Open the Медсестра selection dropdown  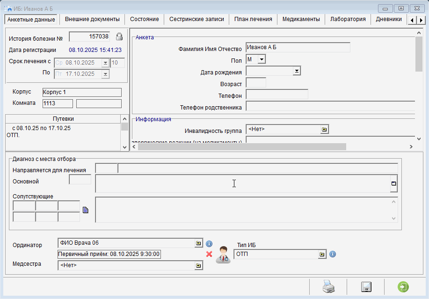pos(198,265)
